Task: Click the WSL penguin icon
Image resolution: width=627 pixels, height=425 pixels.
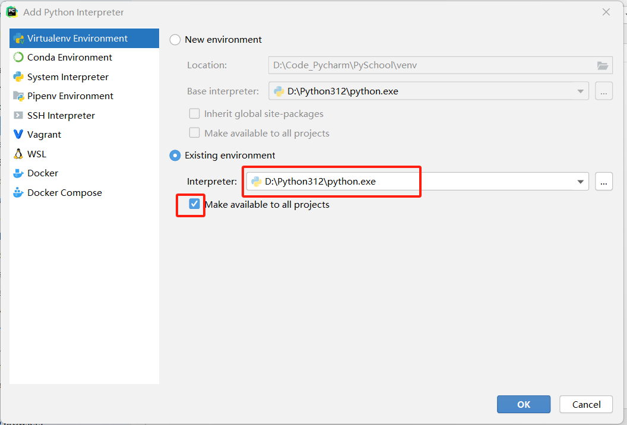Action: 18,154
